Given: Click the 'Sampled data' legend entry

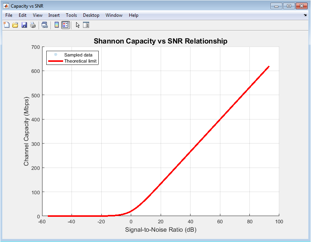Looking at the screenshot, I should pos(78,55).
